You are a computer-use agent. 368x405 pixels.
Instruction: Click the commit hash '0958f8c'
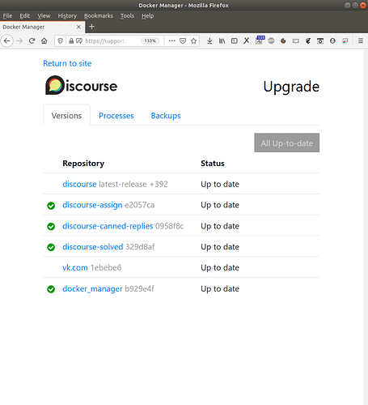click(170, 226)
